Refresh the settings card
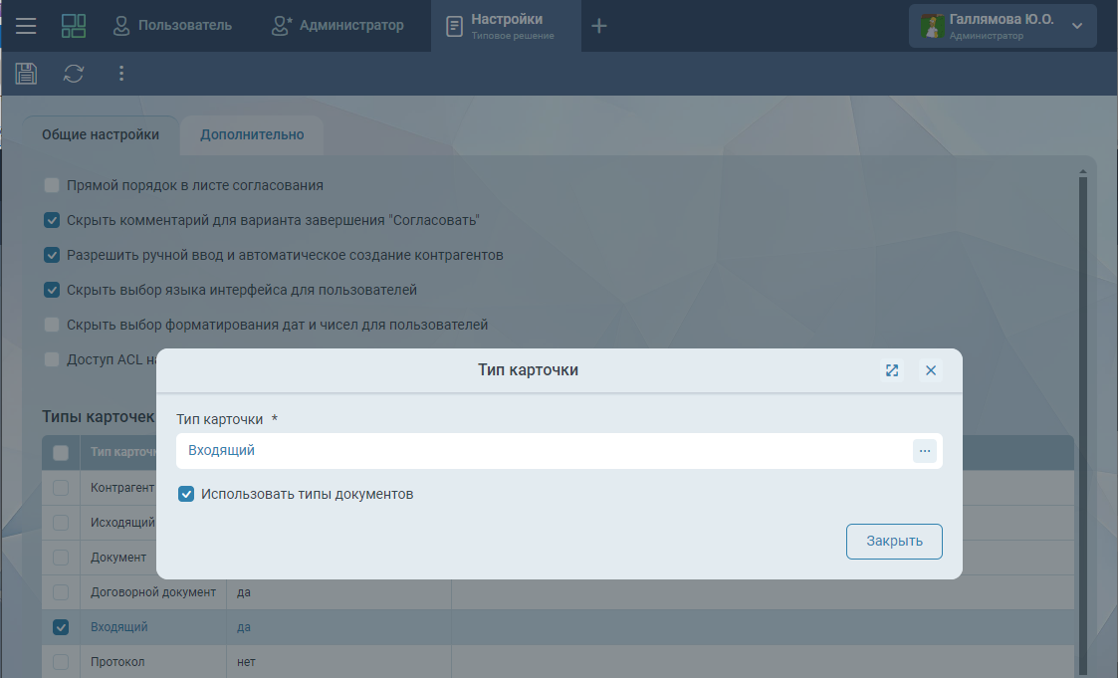This screenshot has width=1118, height=678. click(74, 73)
